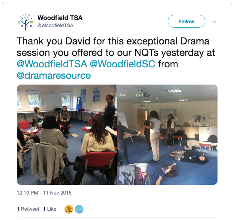View the 1 Retweet list
The width and height of the screenshot is (234, 220).
(28, 209)
